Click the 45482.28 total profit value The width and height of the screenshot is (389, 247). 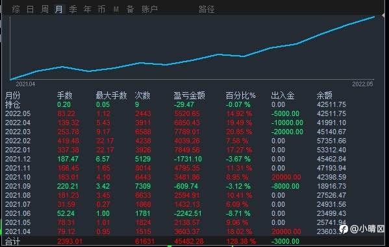189,241
